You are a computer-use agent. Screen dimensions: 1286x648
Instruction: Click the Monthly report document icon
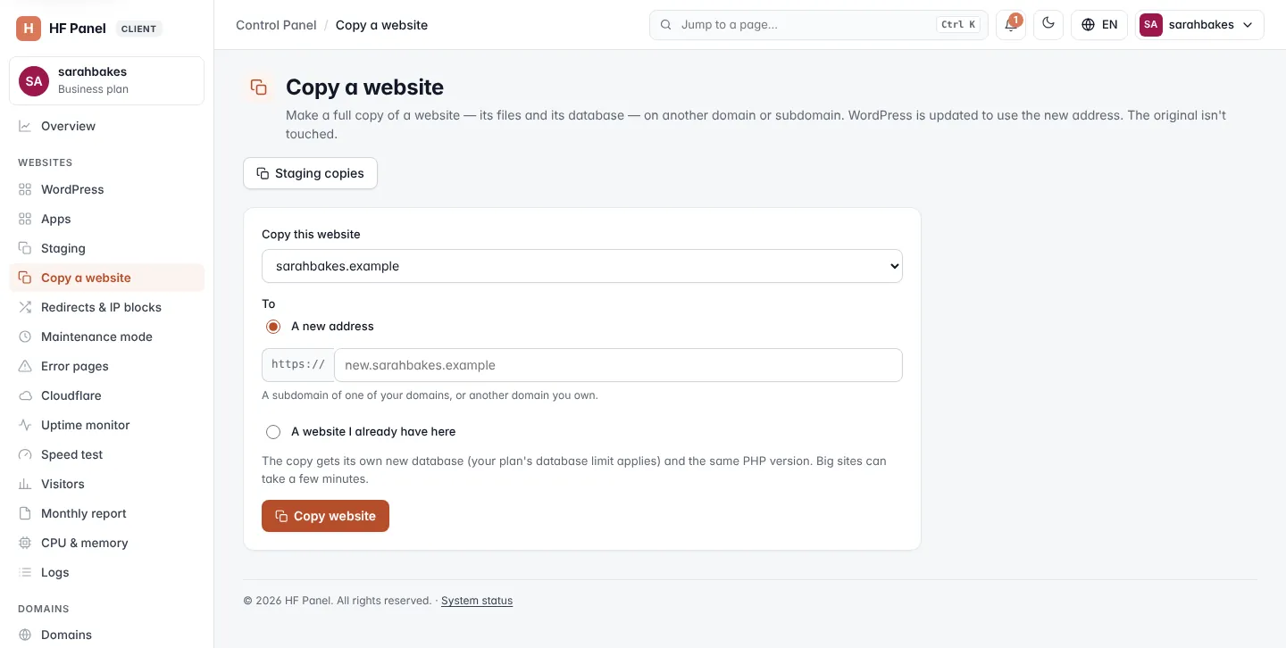(x=25, y=513)
